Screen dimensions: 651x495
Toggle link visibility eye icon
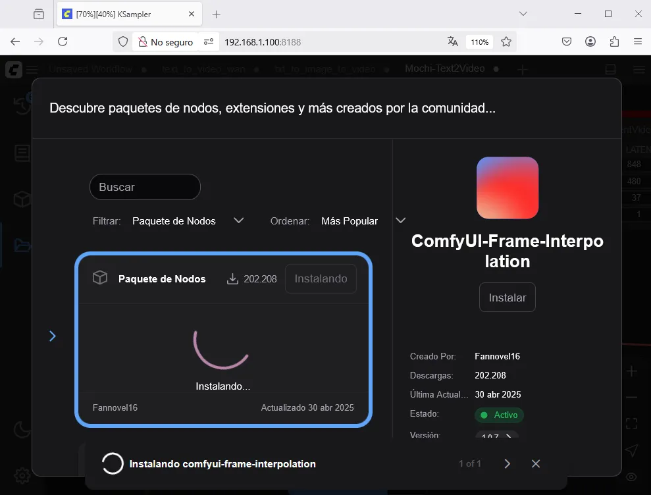coord(631,477)
